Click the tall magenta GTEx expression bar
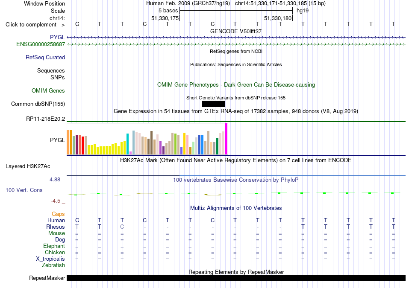The height and width of the screenshot is (288, 406). 227,139
